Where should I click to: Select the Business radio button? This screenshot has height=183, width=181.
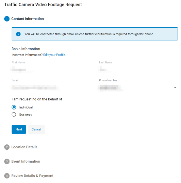coord(14,114)
